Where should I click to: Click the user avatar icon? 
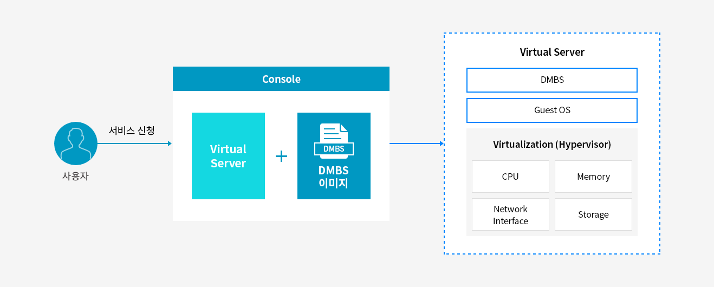75,143
